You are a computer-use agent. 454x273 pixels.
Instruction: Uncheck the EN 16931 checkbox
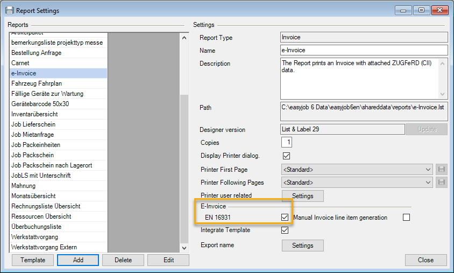pyautogui.click(x=285, y=218)
